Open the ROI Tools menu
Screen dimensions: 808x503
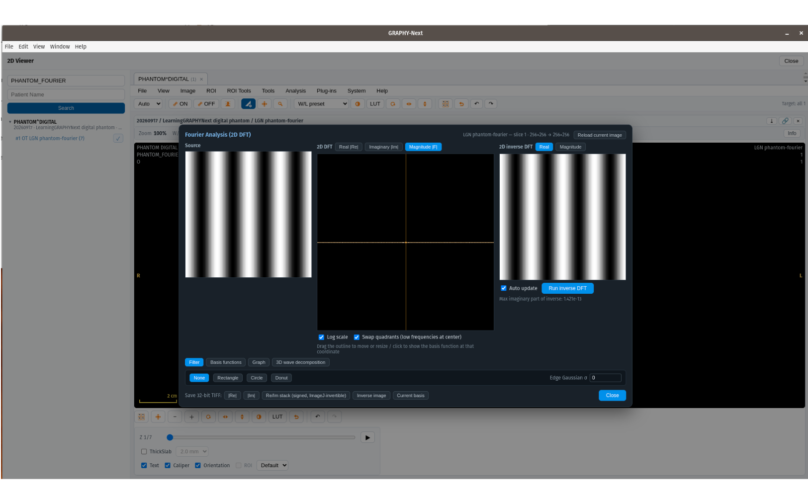pyautogui.click(x=239, y=91)
